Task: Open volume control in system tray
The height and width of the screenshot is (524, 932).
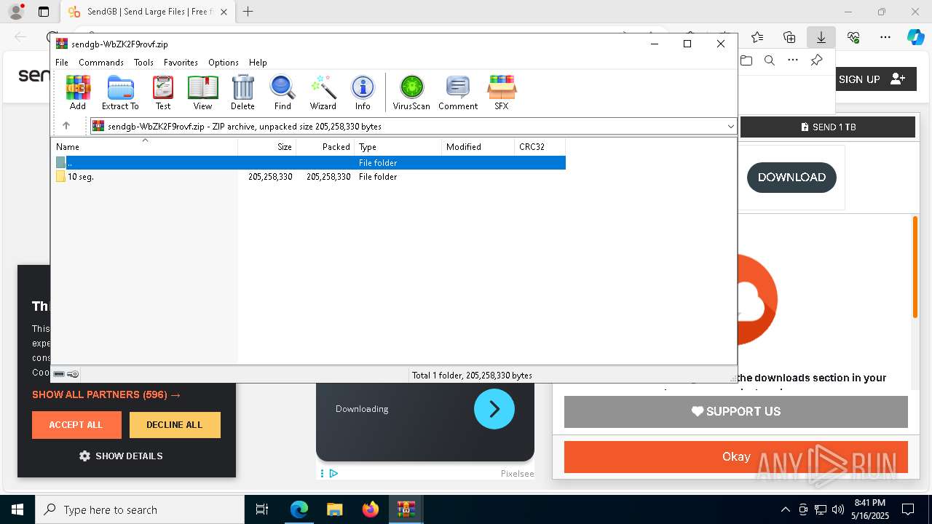Action: pyautogui.click(x=837, y=509)
